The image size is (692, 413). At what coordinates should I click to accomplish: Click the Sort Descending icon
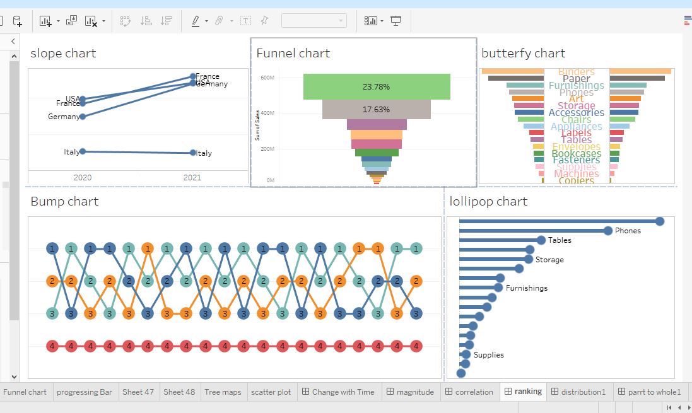167,21
